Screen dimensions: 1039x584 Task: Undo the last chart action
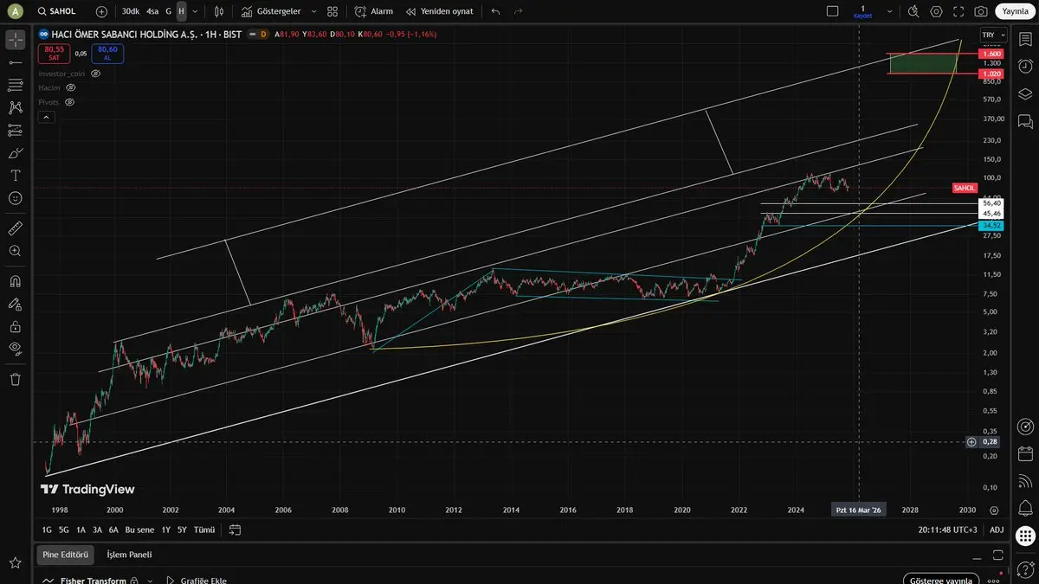tap(495, 11)
